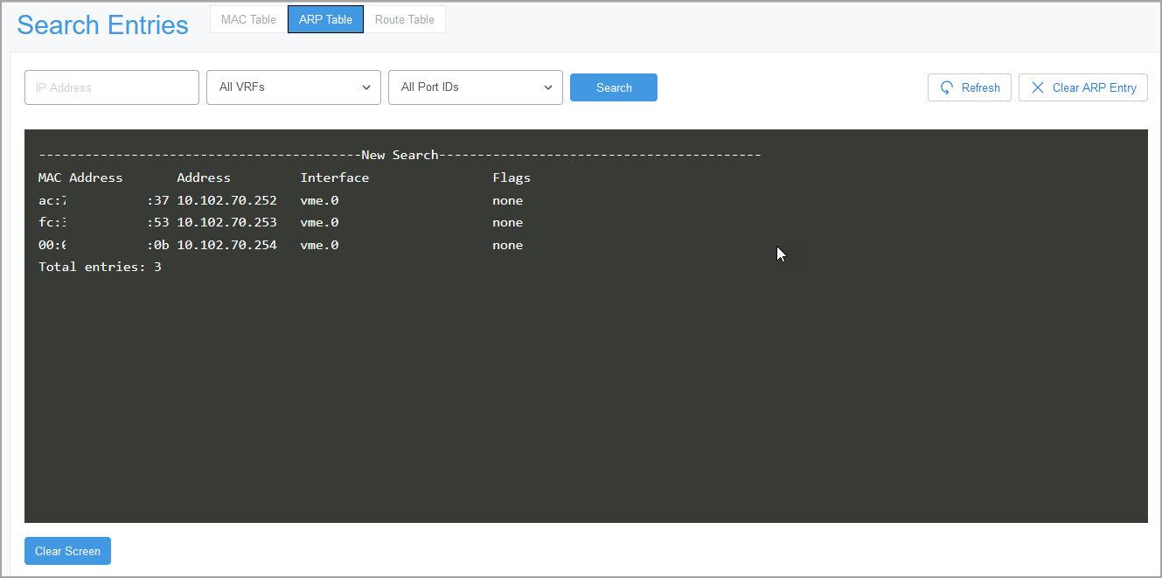Viewport: 1162px width, 578px height.
Task: Click the chevron arrow in All VRFs box
Action: point(366,87)
